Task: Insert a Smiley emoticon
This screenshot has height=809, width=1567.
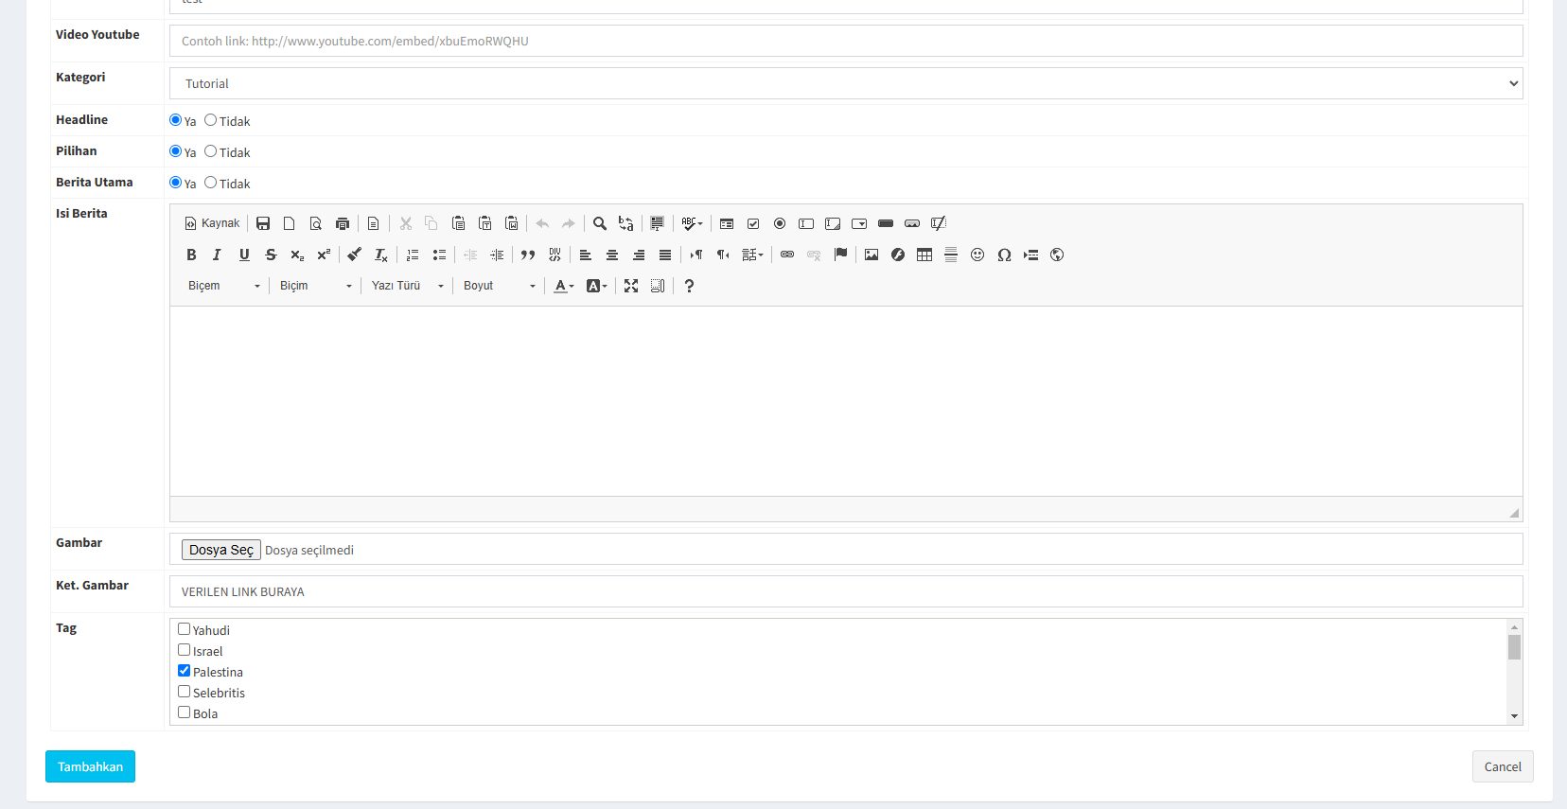Action: click(977, 255)
